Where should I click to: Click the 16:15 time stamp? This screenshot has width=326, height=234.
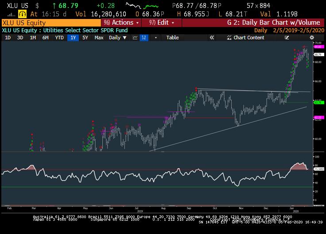(x=50, y=14)
